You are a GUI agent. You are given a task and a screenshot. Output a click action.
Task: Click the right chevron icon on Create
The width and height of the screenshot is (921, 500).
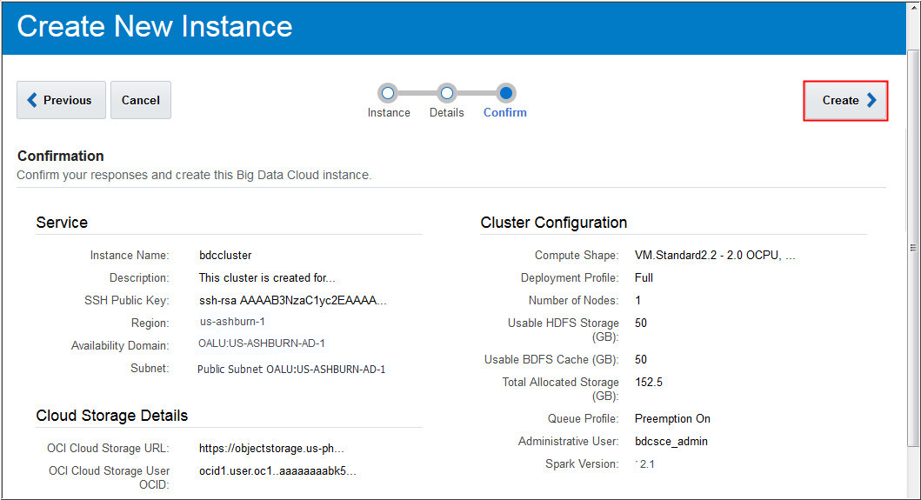pos(871,101)
